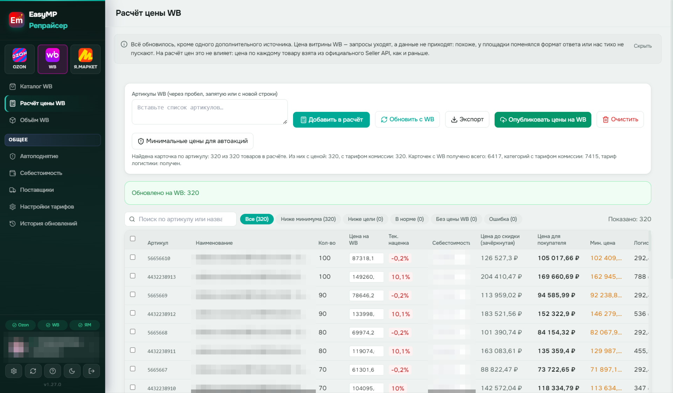Switch to the OZON marketplace icon
This screenshot has width=673, height=393.
(20, 59)
